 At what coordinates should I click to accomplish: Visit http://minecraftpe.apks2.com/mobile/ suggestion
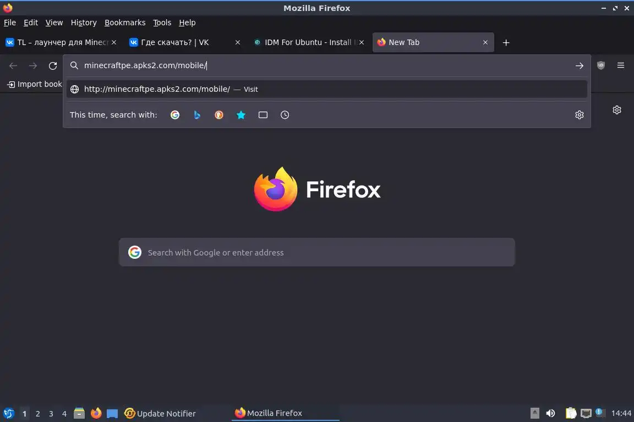click(x=327, y=89)
